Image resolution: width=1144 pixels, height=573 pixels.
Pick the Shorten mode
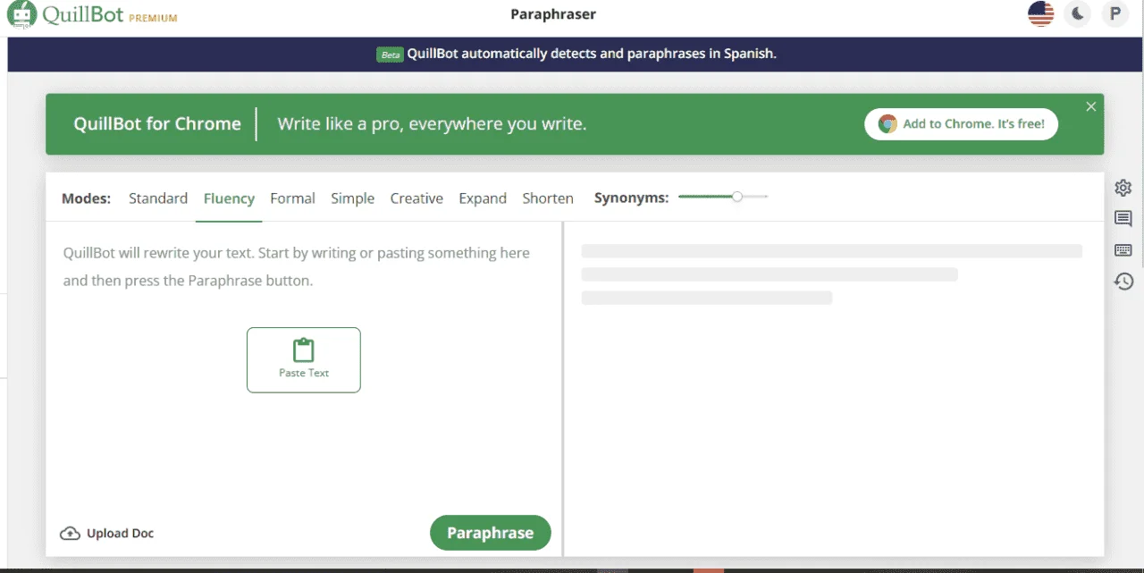[x=548, y=198]
